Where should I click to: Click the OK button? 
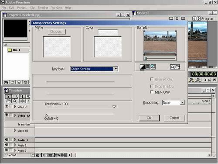click(x=149, y=118)
